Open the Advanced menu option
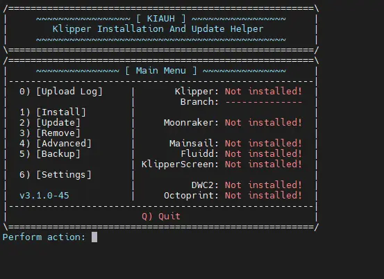 56,144
